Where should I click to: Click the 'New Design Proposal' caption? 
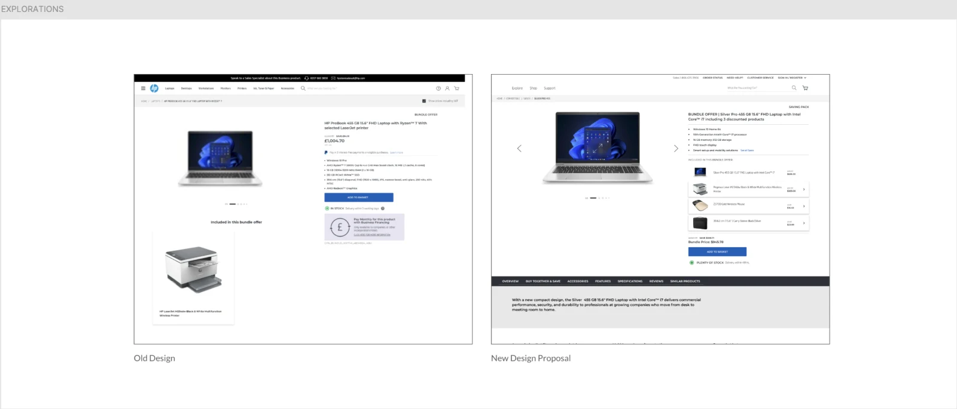click(531, 358)
